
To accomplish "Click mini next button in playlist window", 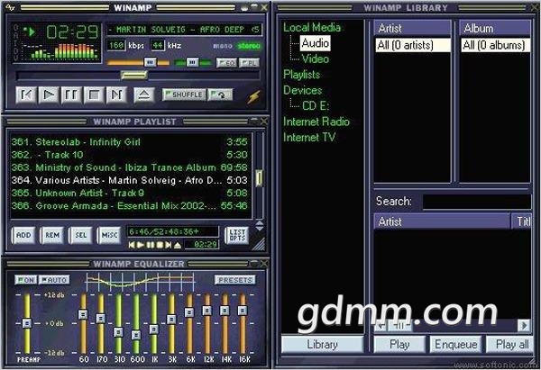I will pos(168,245).
